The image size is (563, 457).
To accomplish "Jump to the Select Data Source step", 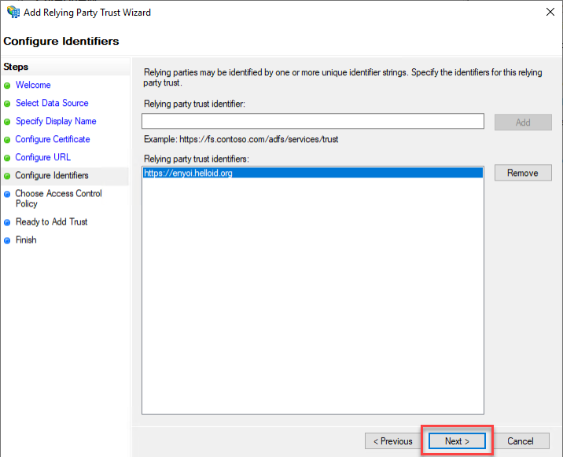I will pos(52,103).
